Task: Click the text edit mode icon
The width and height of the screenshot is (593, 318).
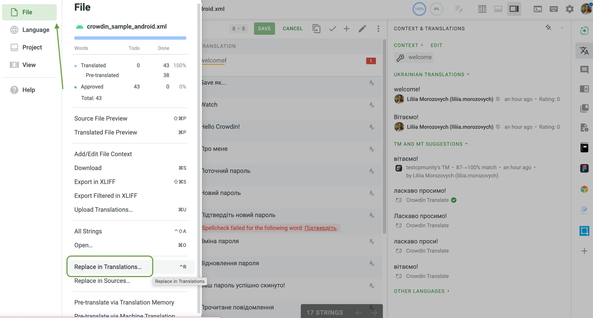Action: tap(459, 9)
